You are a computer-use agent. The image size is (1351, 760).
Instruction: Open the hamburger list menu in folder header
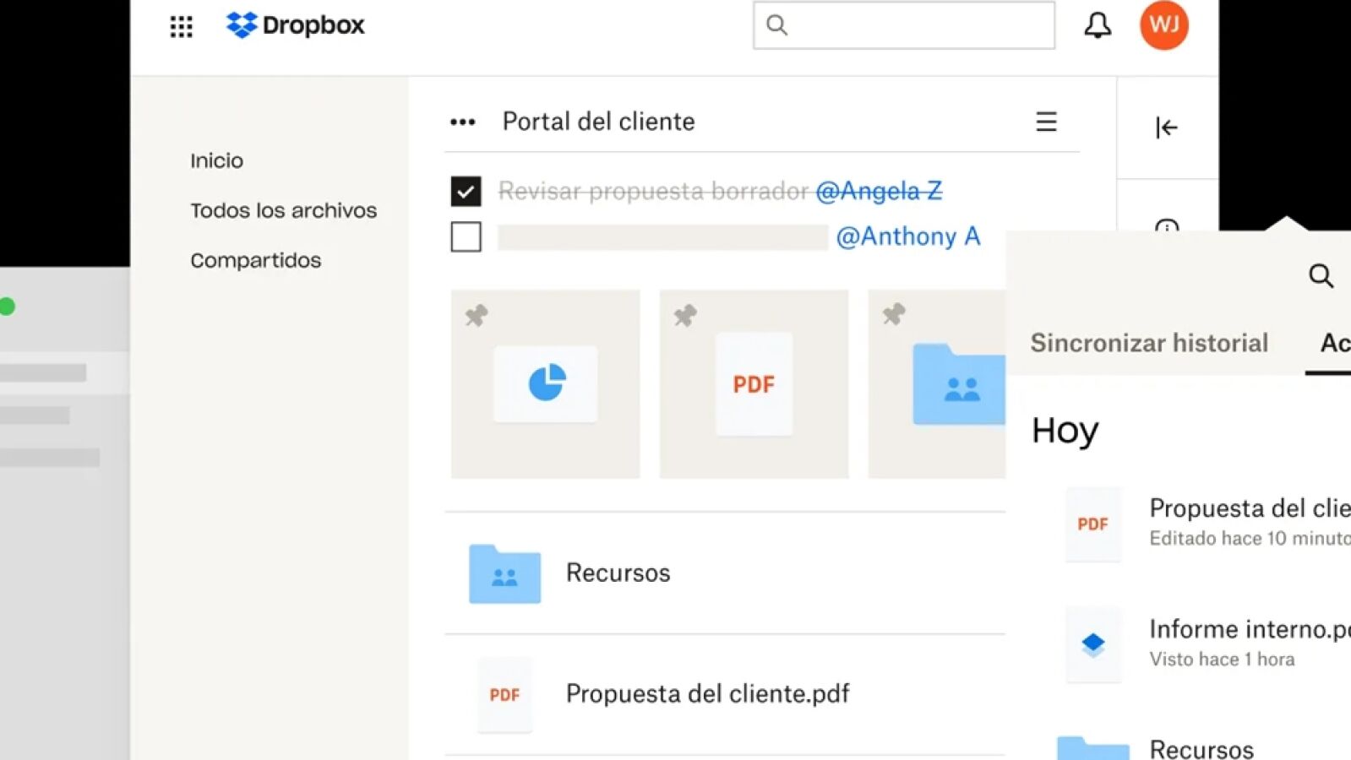(x=1046, y=122)
